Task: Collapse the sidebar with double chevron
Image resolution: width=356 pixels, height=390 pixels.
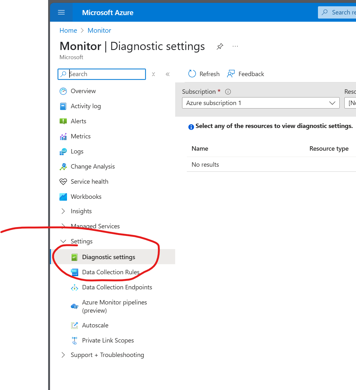Action: [x=168, y=74]
